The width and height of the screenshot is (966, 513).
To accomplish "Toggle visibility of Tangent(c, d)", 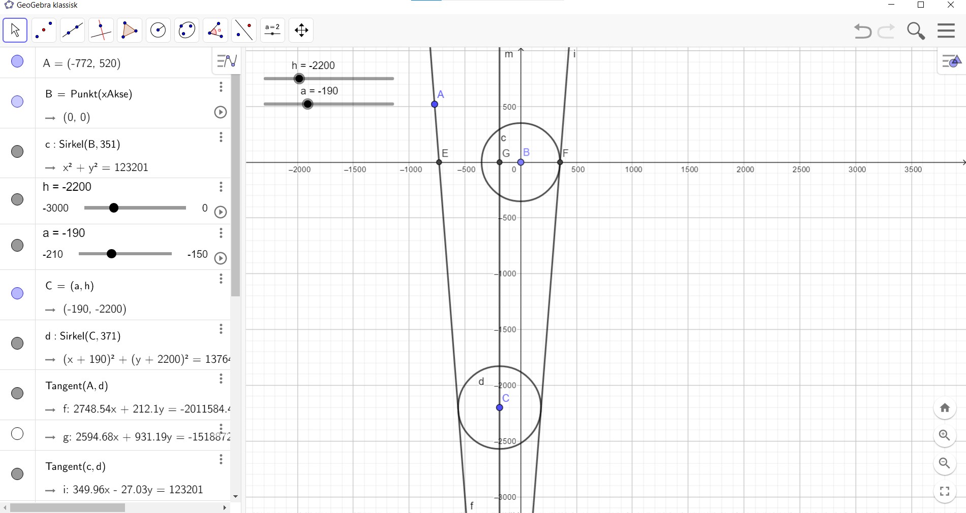I will pos(17,474).
